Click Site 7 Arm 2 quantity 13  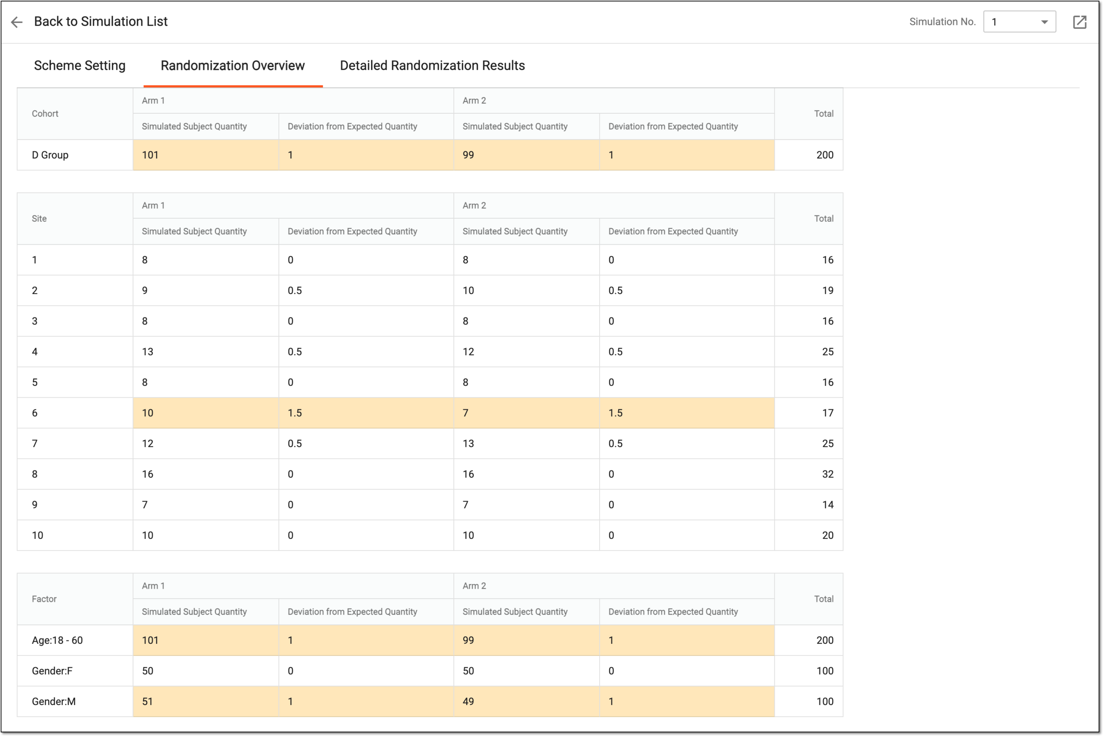[x=468, y=444]
